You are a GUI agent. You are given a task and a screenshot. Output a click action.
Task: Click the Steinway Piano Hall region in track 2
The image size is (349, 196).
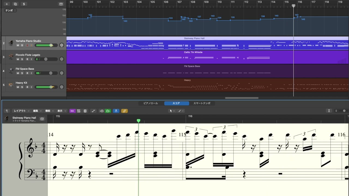207,43
